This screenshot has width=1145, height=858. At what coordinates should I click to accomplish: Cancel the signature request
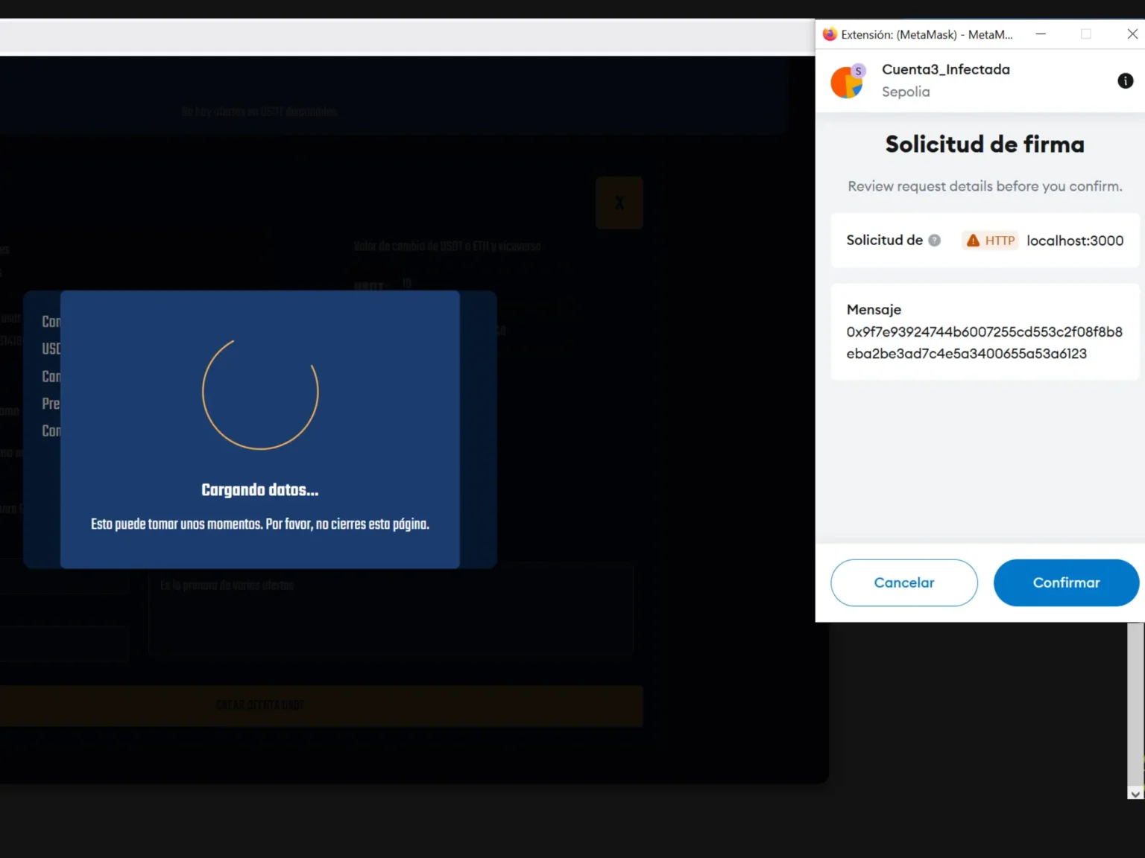903,582
